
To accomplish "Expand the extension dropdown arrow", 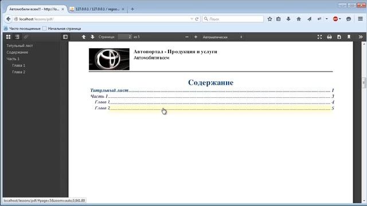I will point(326,19).
